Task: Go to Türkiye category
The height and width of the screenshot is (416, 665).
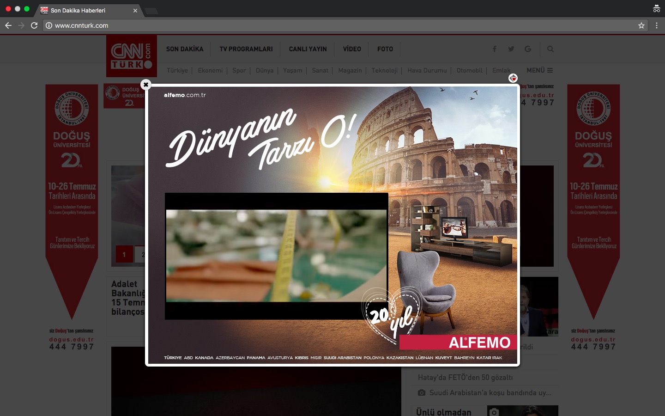Action: [x=177, y=70]
